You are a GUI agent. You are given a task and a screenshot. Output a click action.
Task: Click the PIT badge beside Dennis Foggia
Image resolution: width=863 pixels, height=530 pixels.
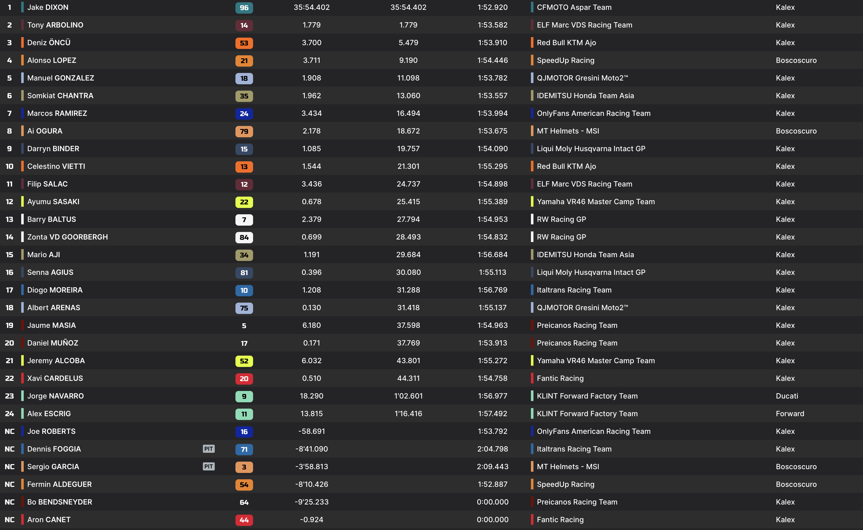pos(208,449)
